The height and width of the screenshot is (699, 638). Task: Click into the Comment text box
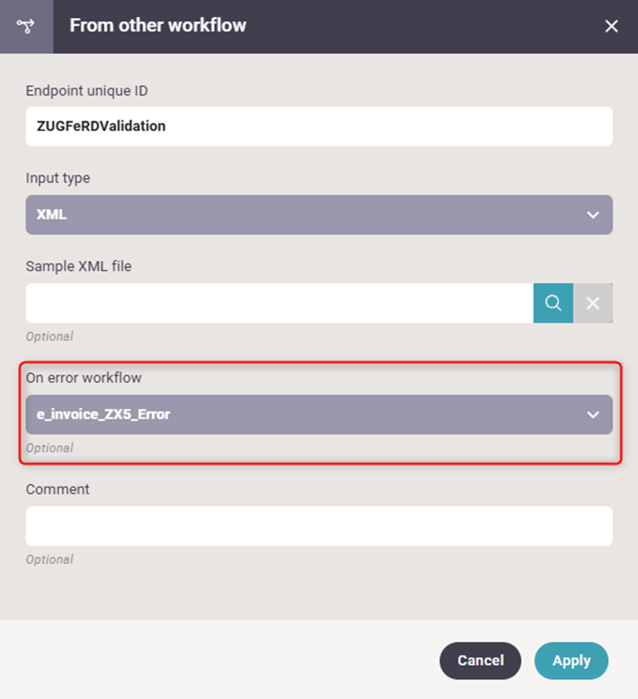coord(319,526)
